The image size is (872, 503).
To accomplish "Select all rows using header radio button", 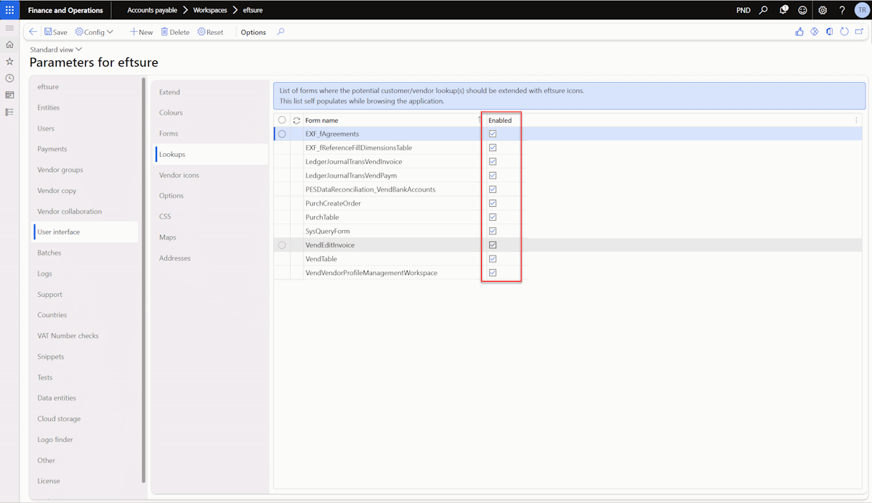I will [282, 120].
